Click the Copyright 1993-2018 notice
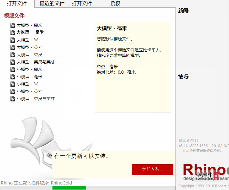 point(204,186)
